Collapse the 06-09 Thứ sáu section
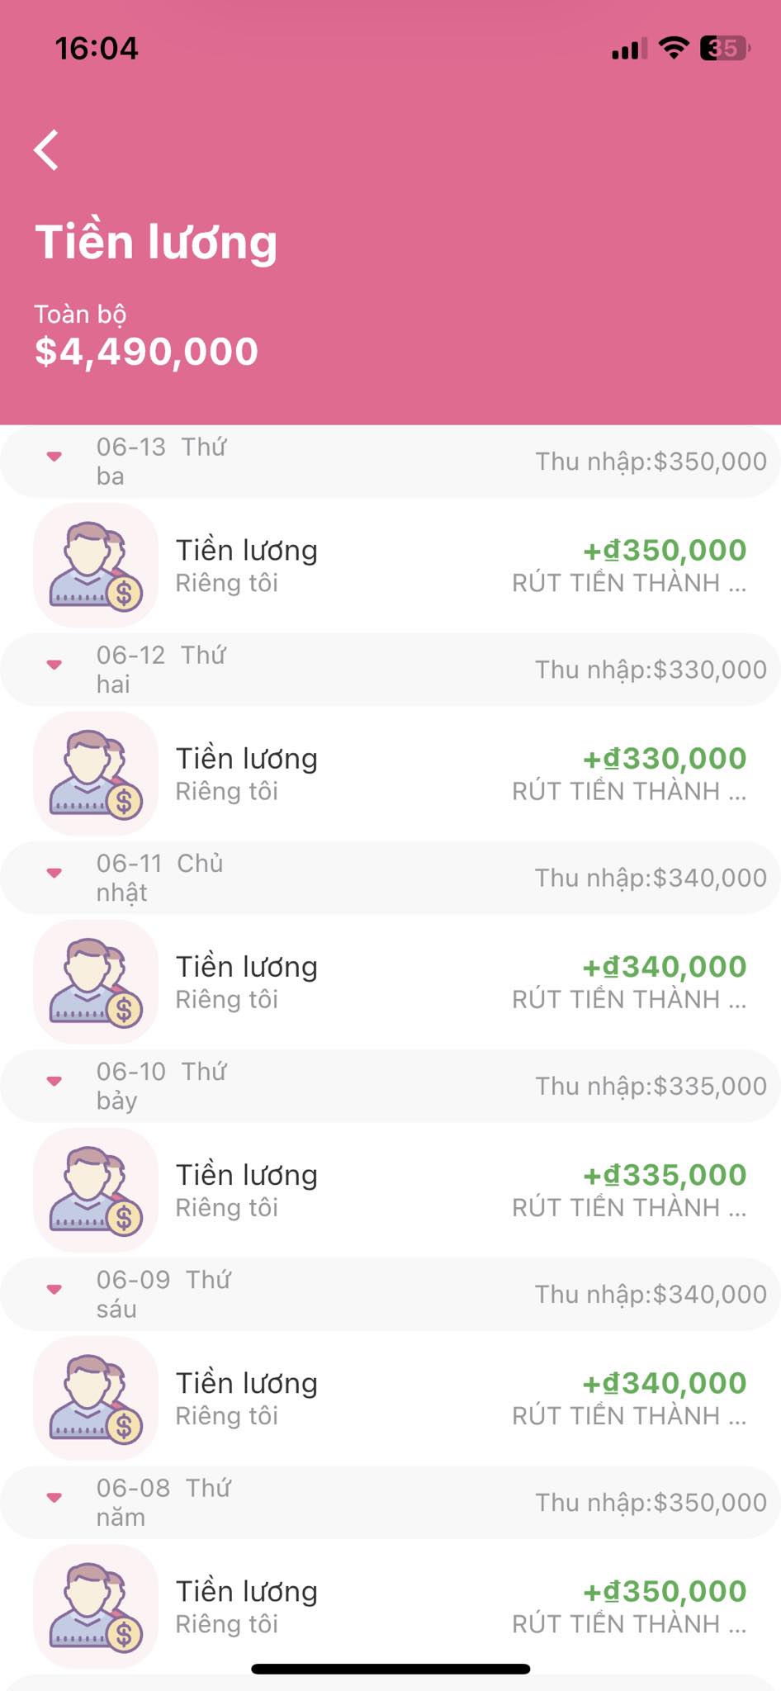The width and height of the screenshot is (781, 1691). tap(54, 1289)
